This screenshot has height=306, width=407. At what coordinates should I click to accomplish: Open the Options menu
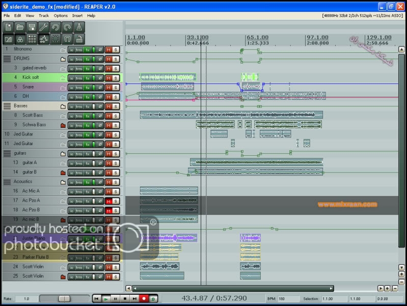click(x=61, y=16)
